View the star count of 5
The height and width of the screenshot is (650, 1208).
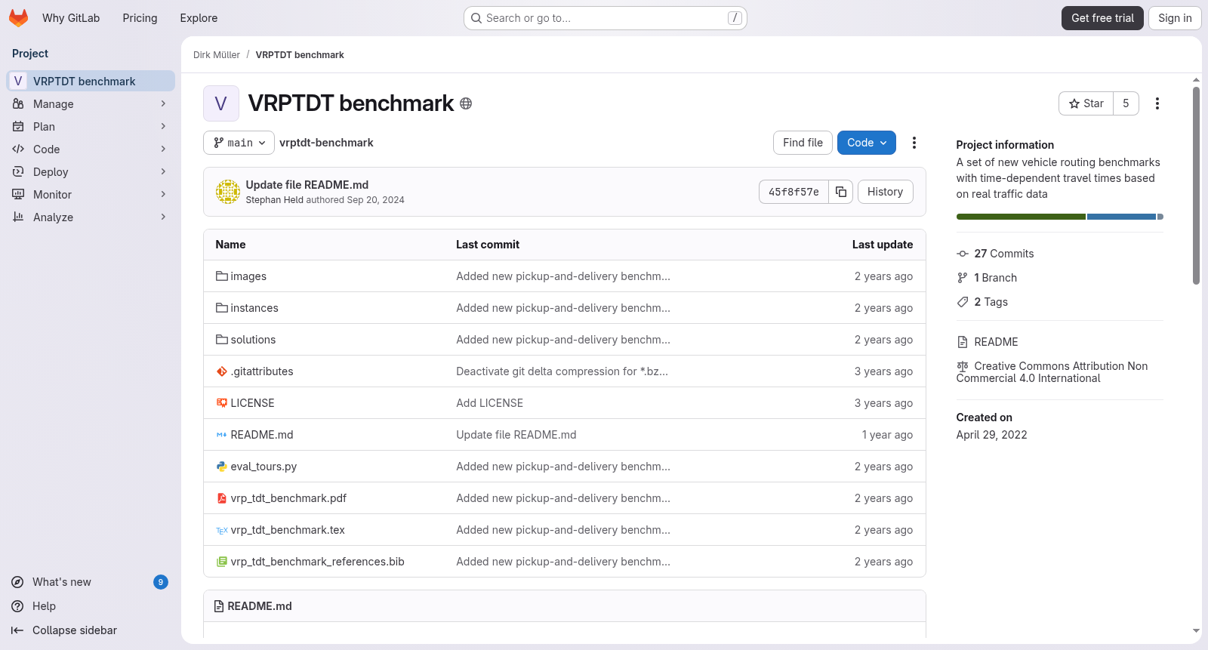pyautogui.click(x=1126, y=103)
